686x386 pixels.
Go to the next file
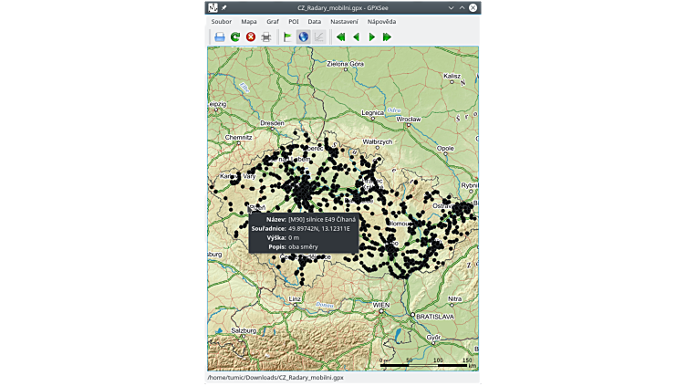click(371, 37)
